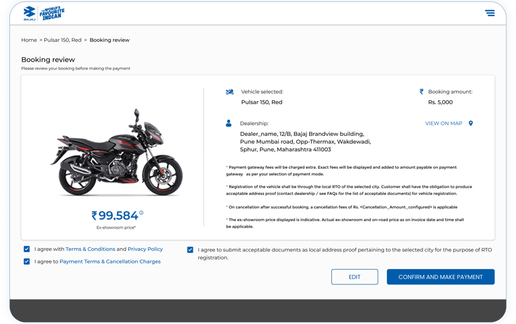
Task: Go to Home breadcrumb
Action: (x=29, y=40)
